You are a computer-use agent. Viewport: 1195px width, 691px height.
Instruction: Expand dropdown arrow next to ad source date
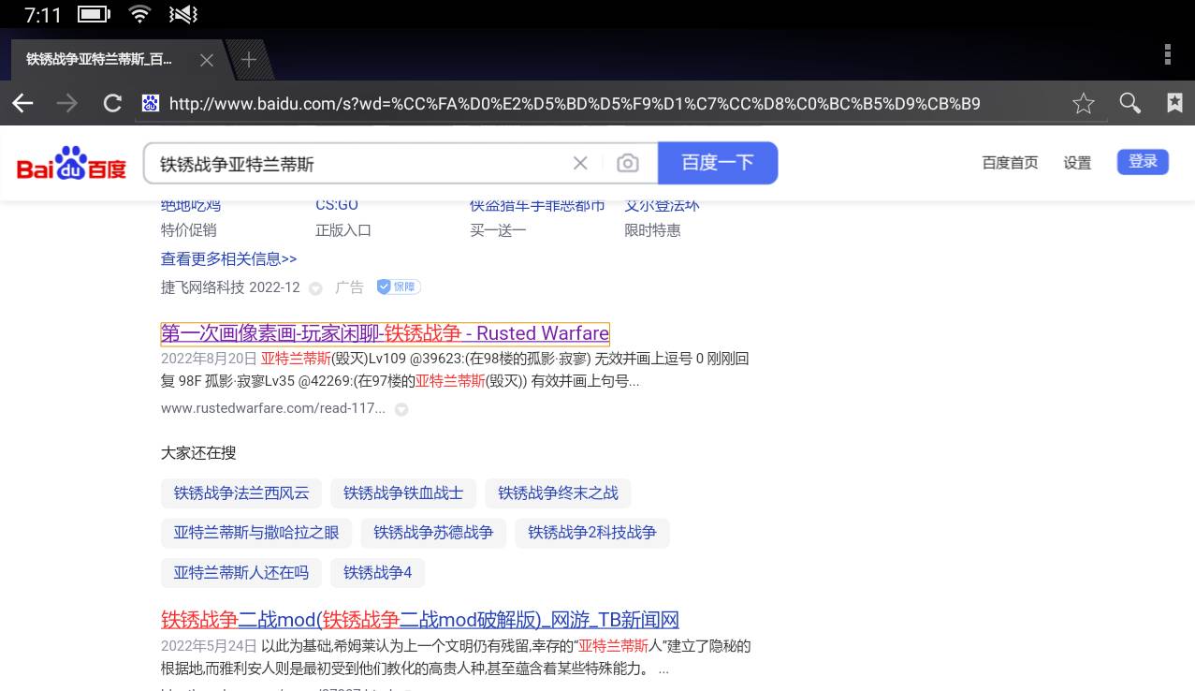(315, 288)
